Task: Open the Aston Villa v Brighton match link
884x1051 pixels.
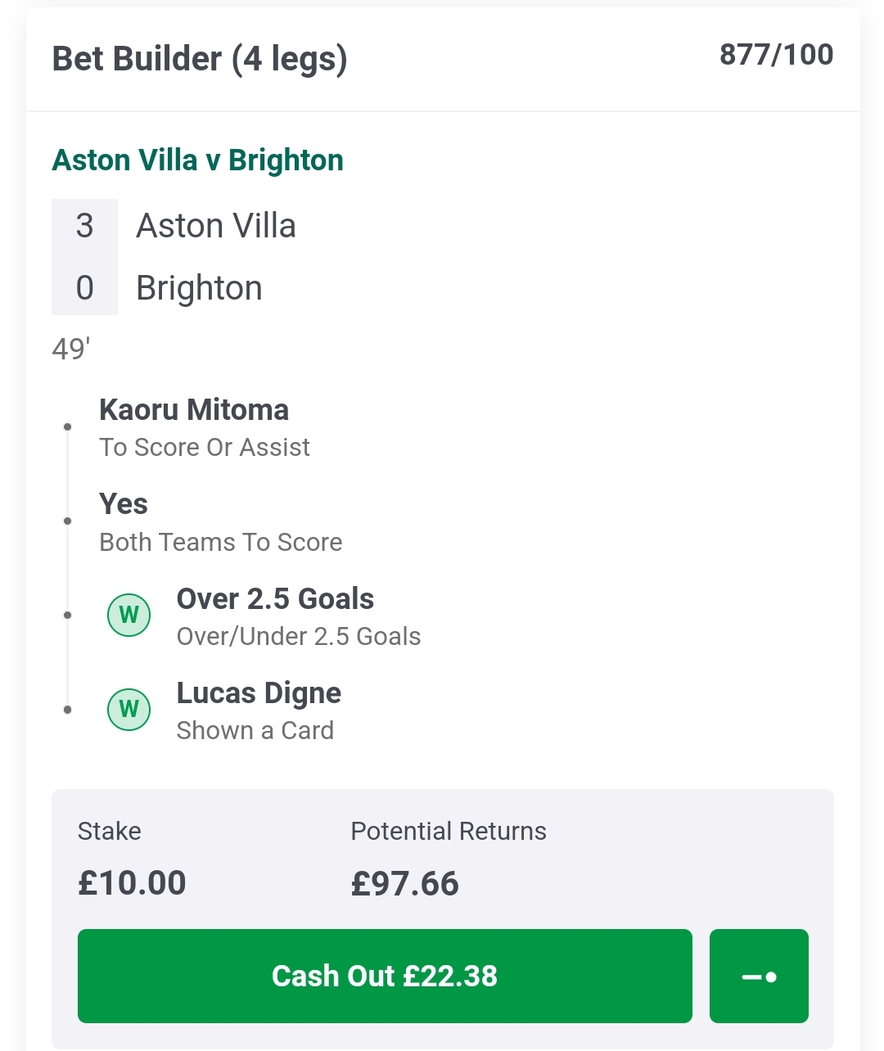Action: [x=197, y=160]
